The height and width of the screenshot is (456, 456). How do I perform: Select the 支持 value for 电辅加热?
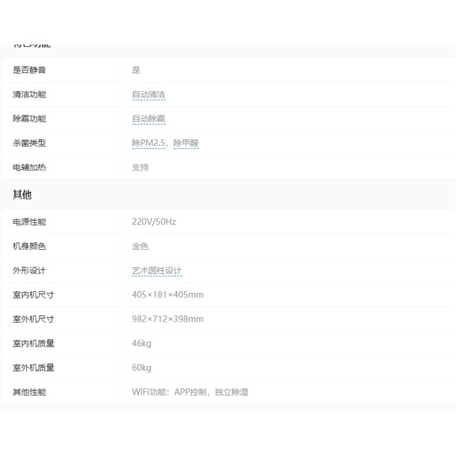[140, 168]
